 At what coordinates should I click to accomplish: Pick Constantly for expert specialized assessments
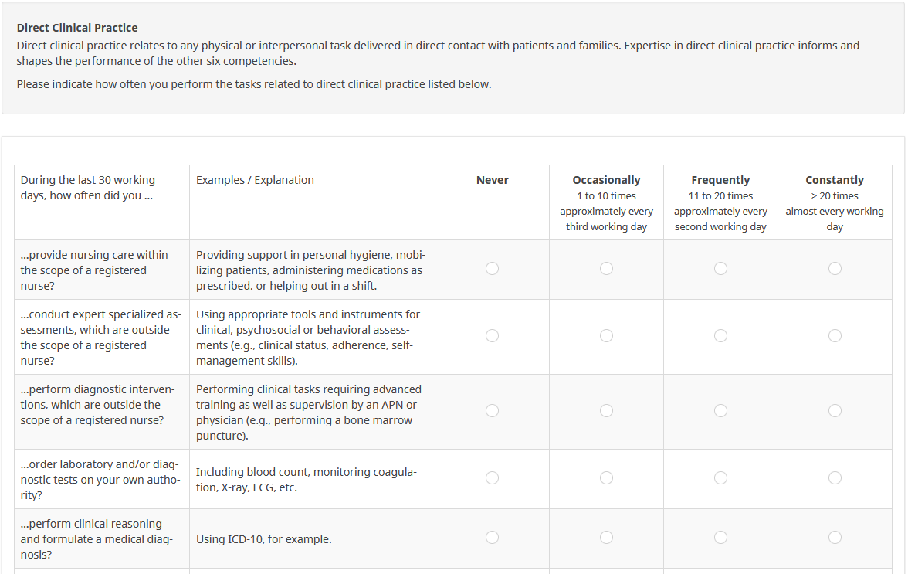pyautogui.click(x=835, y=336)
